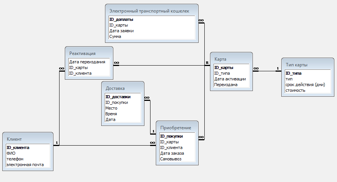337x182 pixels.
Task: Click the стоимость field
Action: pos(295,91)
